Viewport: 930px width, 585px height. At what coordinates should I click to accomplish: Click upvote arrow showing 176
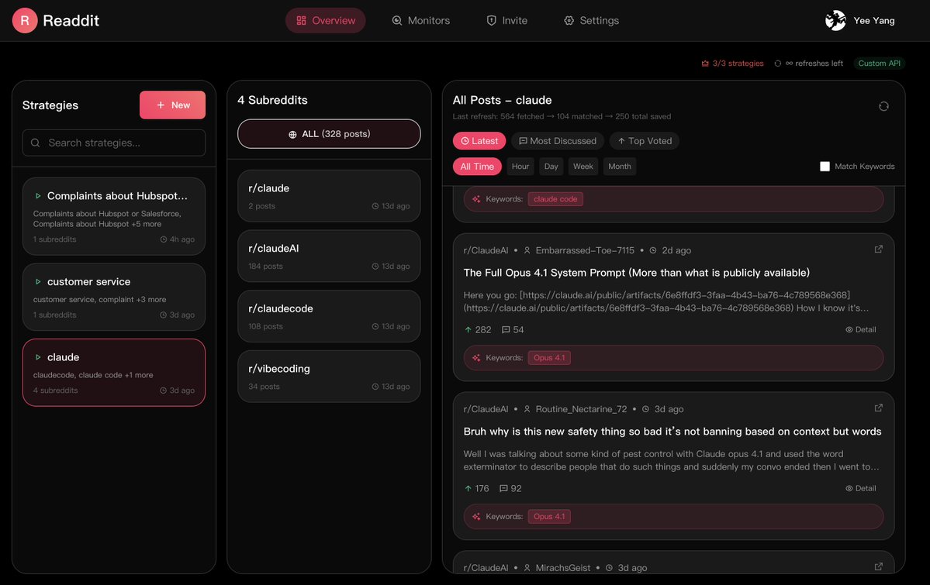pos(468,488)
